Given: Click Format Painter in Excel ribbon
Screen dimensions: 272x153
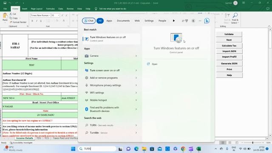Looking at the screenshot, I should pyautogui.click(x=18, y=22).
